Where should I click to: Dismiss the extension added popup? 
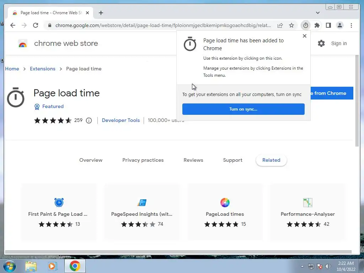[x=305, y=36]
